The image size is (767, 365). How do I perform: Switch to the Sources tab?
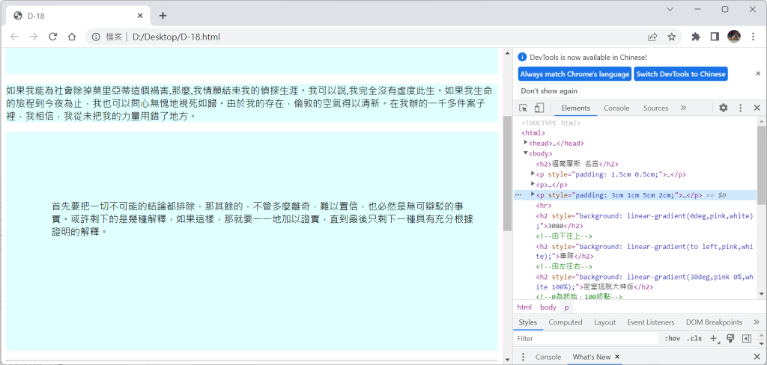coord(655,108)
